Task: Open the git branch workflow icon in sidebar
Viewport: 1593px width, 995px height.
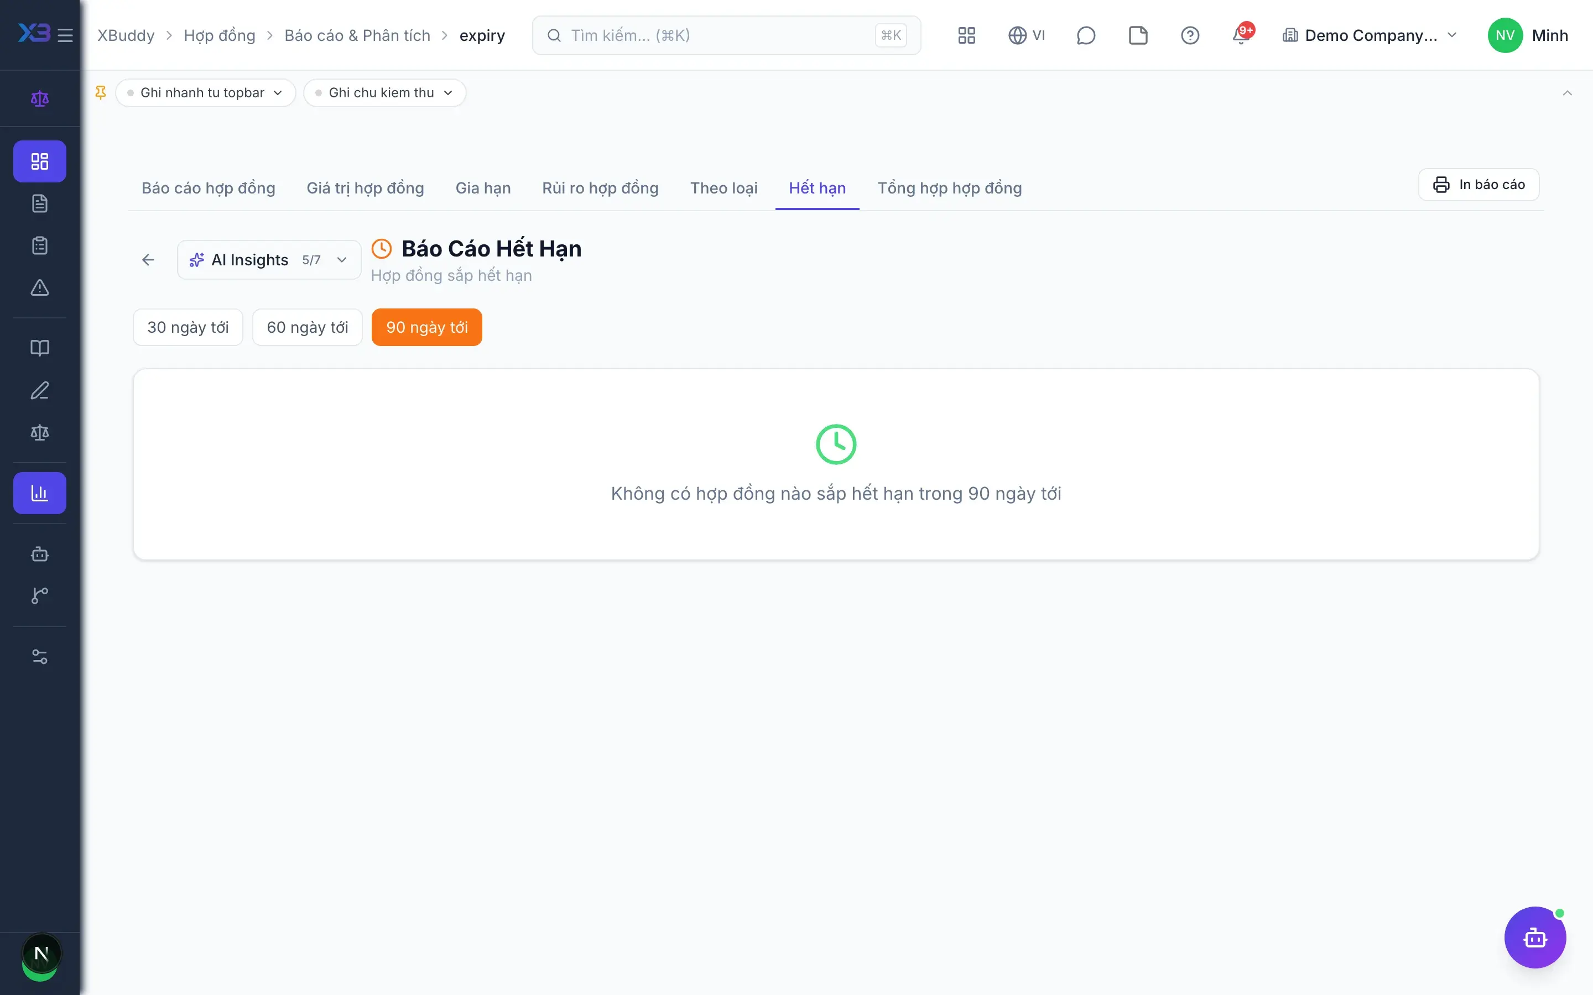Action: [x=39, y=595]
